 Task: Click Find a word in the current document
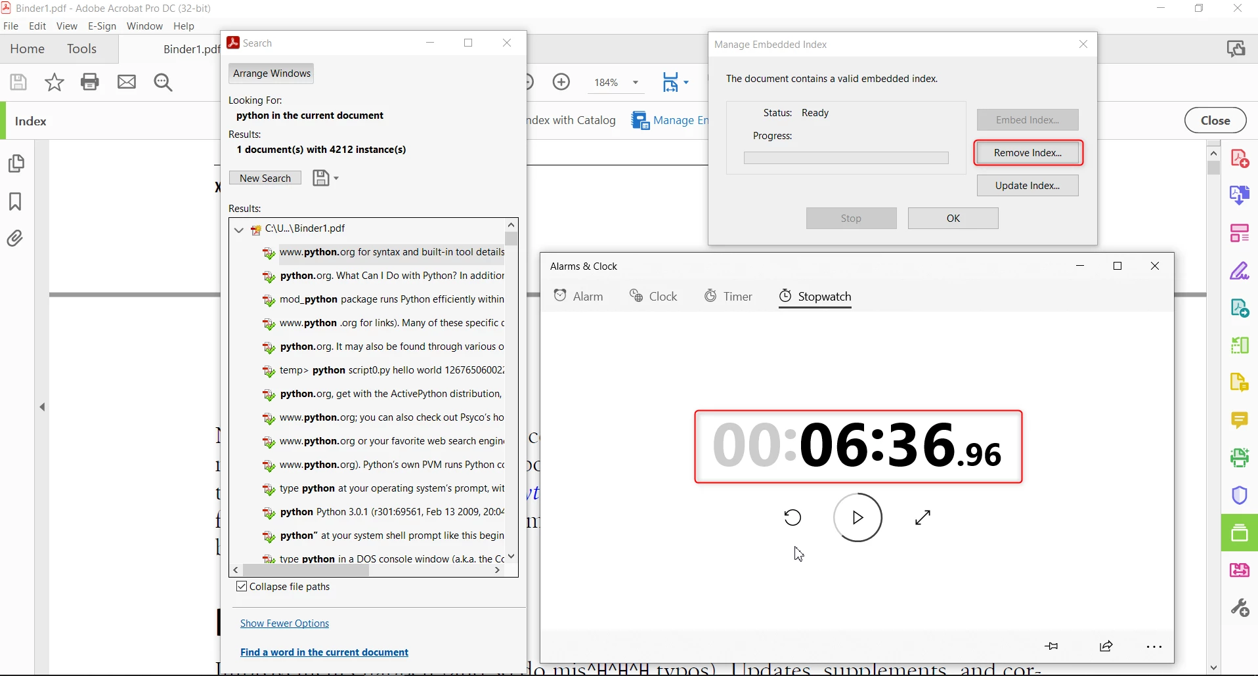pos(324,653)
